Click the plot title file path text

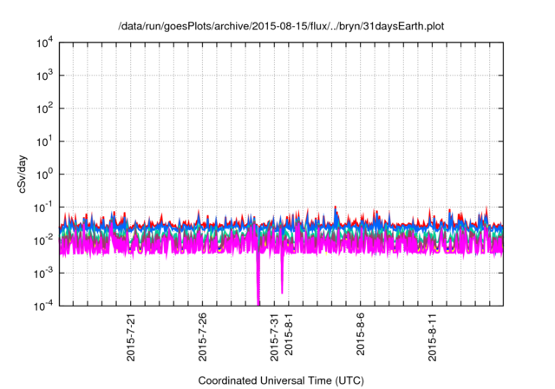[x=281, y=28]
